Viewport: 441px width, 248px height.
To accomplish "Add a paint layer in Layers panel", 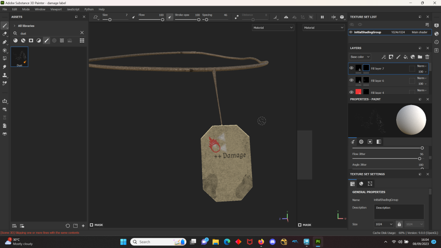I will pos(398,57).
